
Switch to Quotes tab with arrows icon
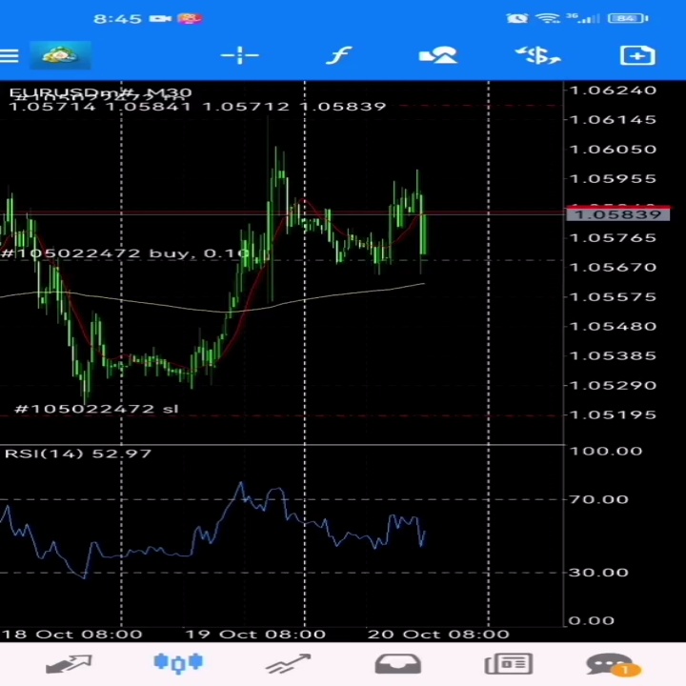click(x=70, y=664)
